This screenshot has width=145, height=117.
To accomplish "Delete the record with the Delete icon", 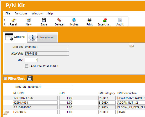I will point(59,20).
